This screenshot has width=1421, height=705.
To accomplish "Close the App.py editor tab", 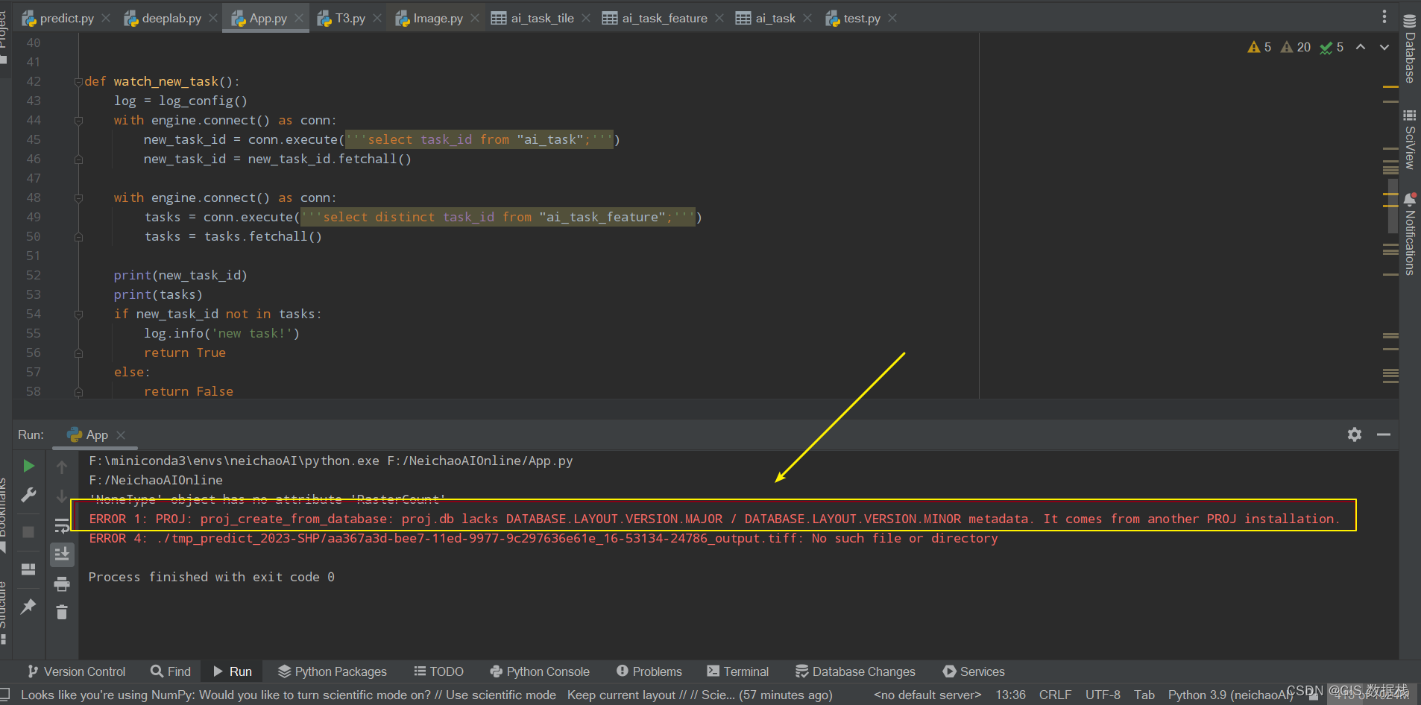I will 299,18.
